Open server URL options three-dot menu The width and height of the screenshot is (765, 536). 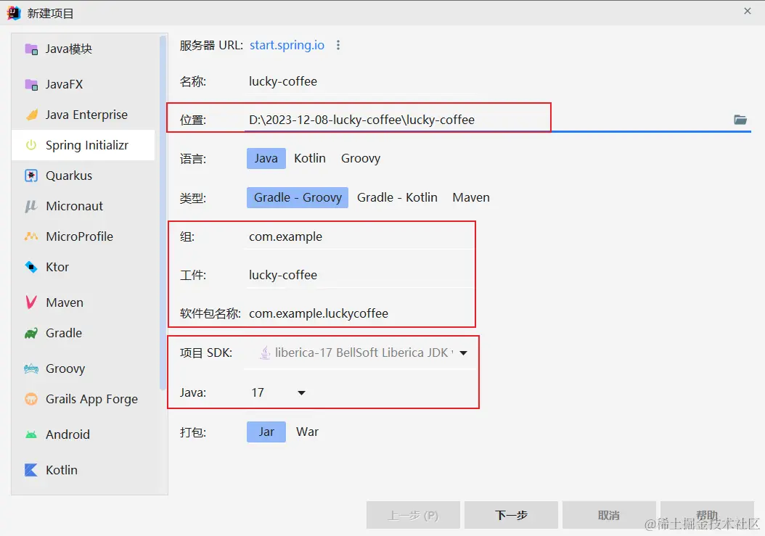click(x=338, y=46)
